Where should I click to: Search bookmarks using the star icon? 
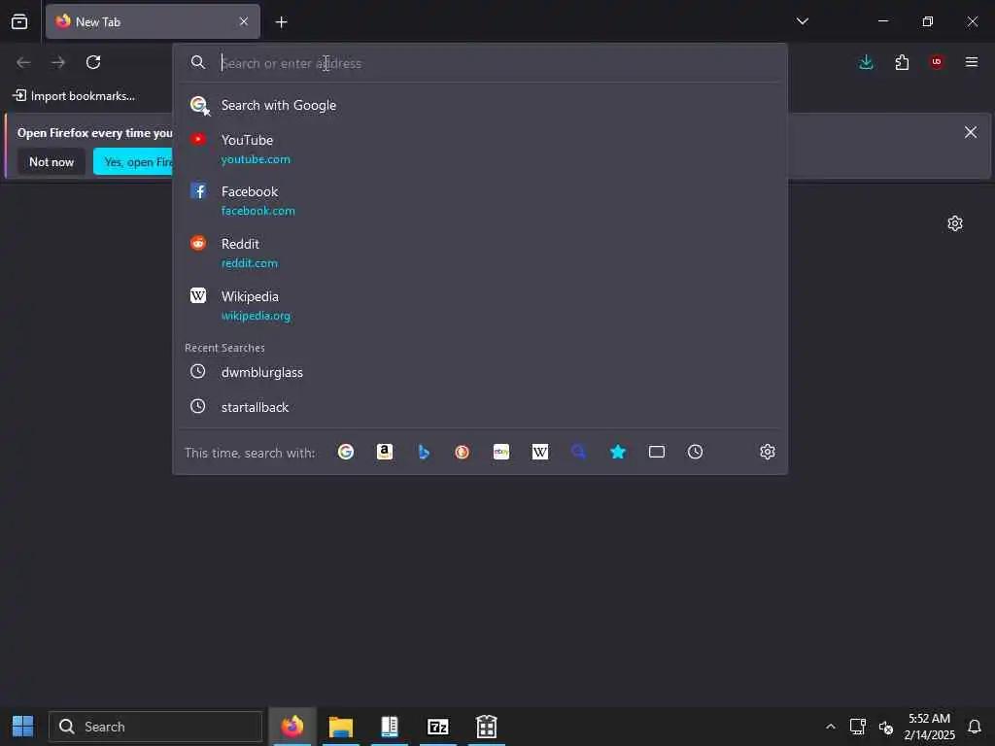(618, 452)
